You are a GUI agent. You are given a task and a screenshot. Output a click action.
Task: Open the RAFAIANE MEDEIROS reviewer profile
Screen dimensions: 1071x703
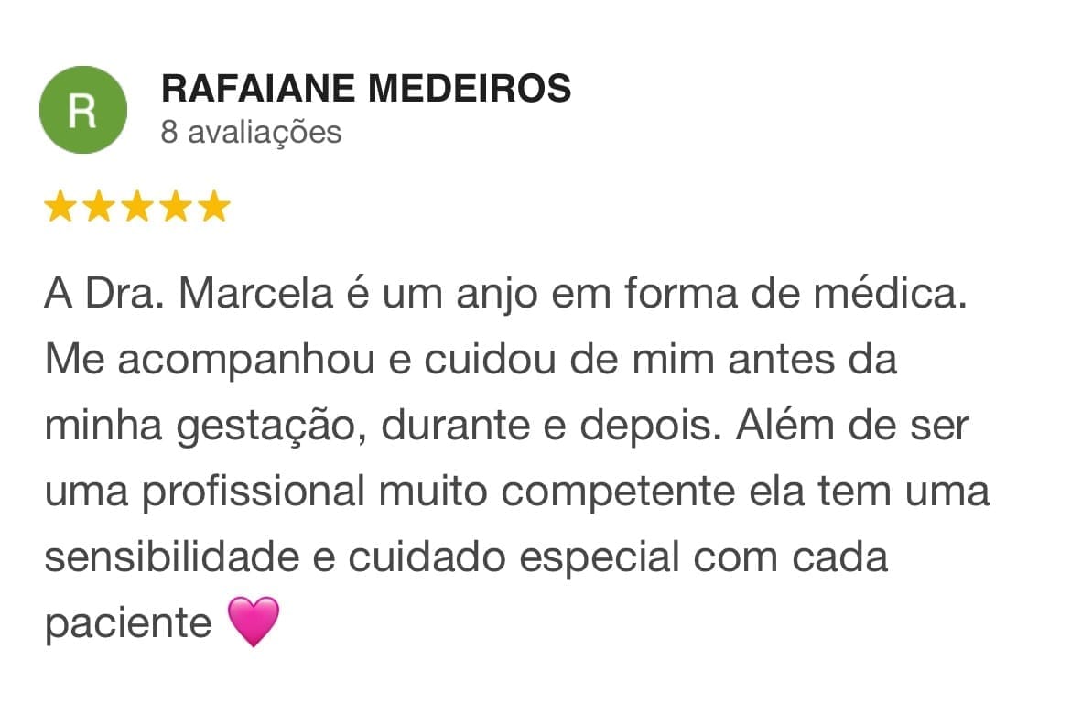pos(366,89)
